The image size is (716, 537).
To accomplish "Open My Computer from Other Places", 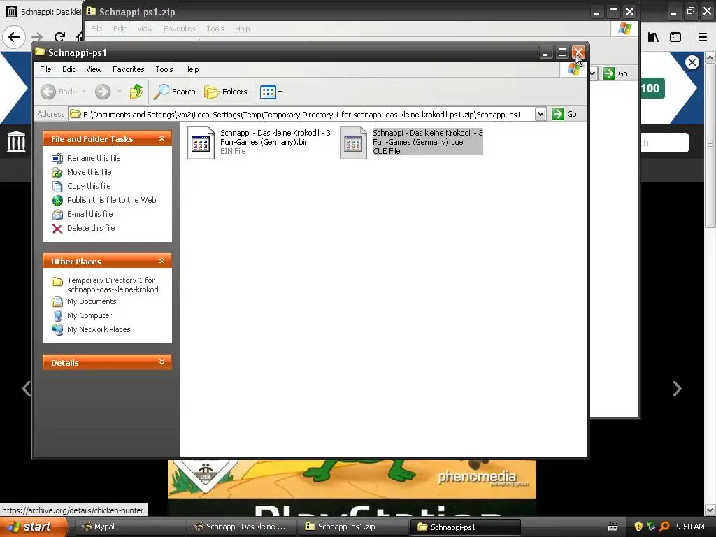I will coord(89,315).
